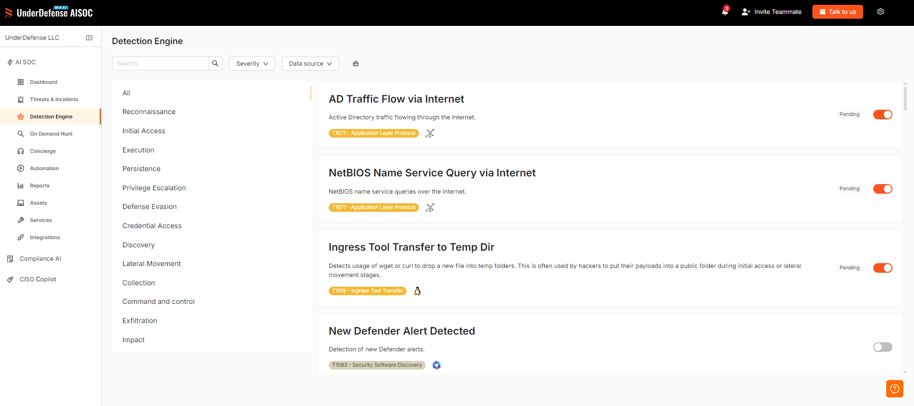The width and height of the screenshot is (914, 406).
Task: Disable the NetBIOS Name Service Query rule
Action: pos(882,189)
